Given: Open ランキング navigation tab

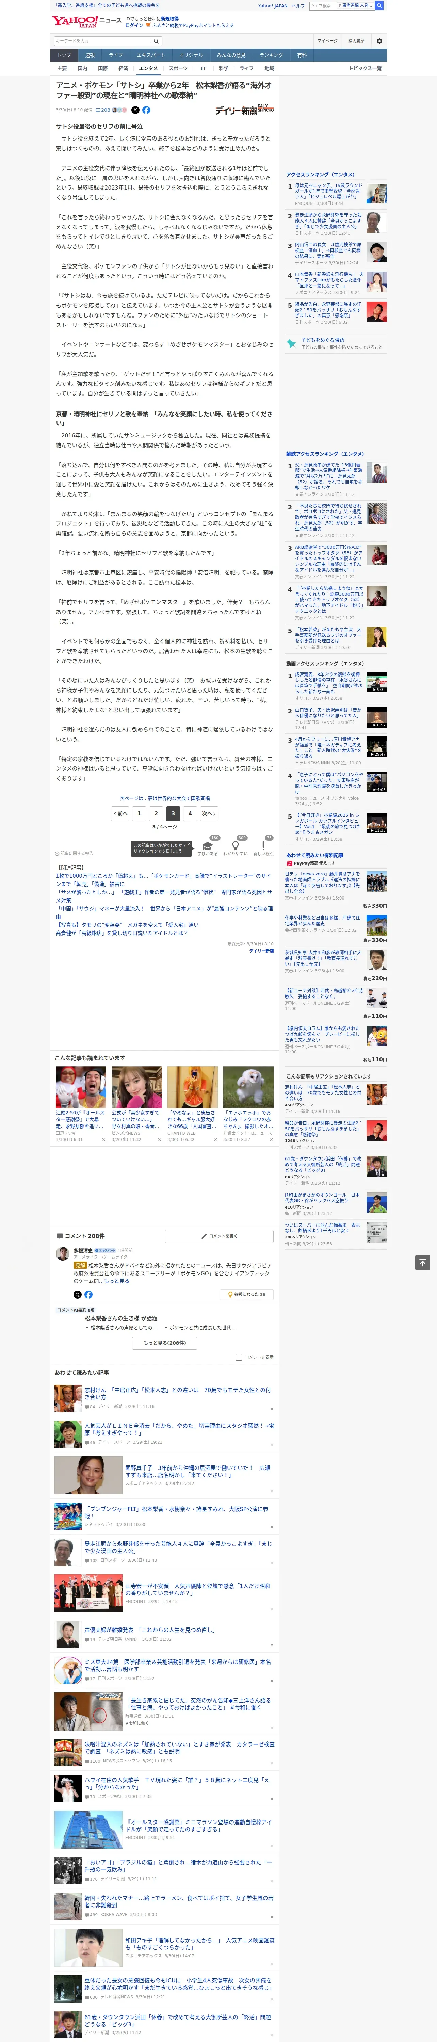Looking at the screenshot, I should tap(271, 55).
